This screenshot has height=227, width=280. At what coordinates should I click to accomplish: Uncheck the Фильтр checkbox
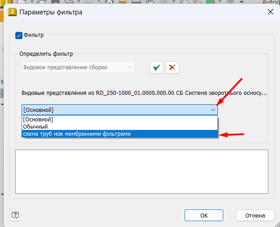[x=19, y=36]
